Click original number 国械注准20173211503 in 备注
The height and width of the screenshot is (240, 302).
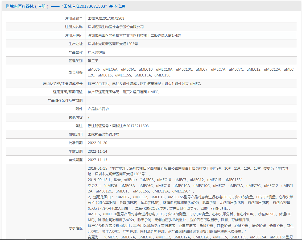tap(130, 126)
